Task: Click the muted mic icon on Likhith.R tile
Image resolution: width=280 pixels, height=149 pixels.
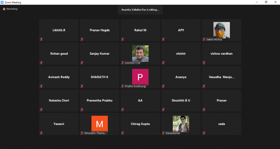Action: [41, 39]
